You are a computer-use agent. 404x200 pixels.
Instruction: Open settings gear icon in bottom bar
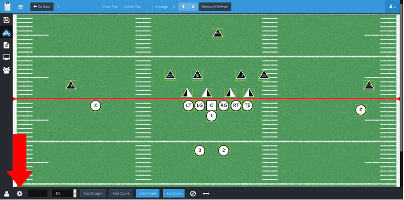(x=20, y=193)
